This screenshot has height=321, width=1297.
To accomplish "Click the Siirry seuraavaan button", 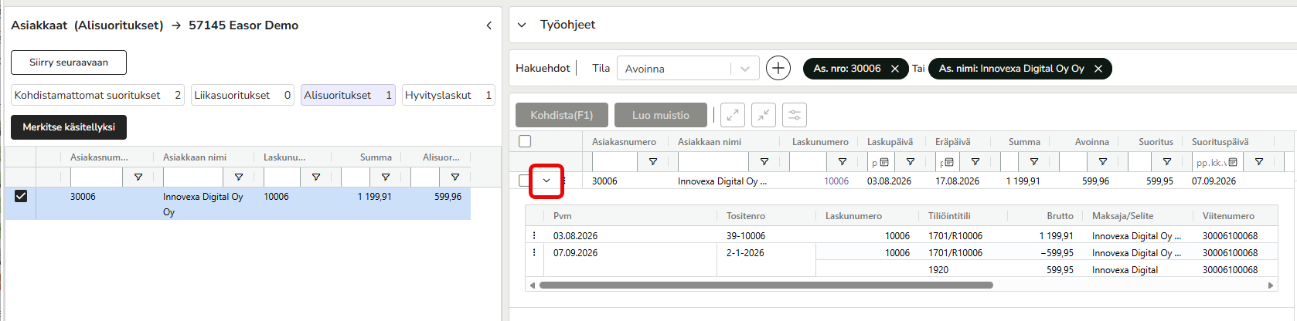I will point(69,63).
